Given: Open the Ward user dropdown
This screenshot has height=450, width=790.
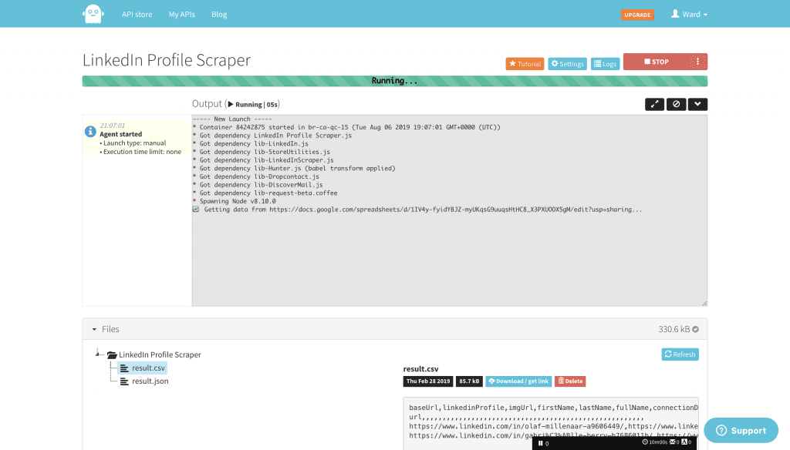Looking at the screenshot, I should [x=689, y=14].
